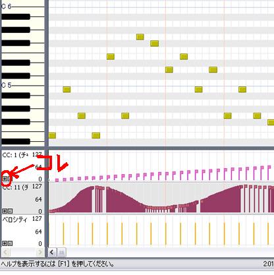Click the 64 scale value in the ベロシティ lane
274x275 pixels.
pyautogui.click(x=38, y=231)
